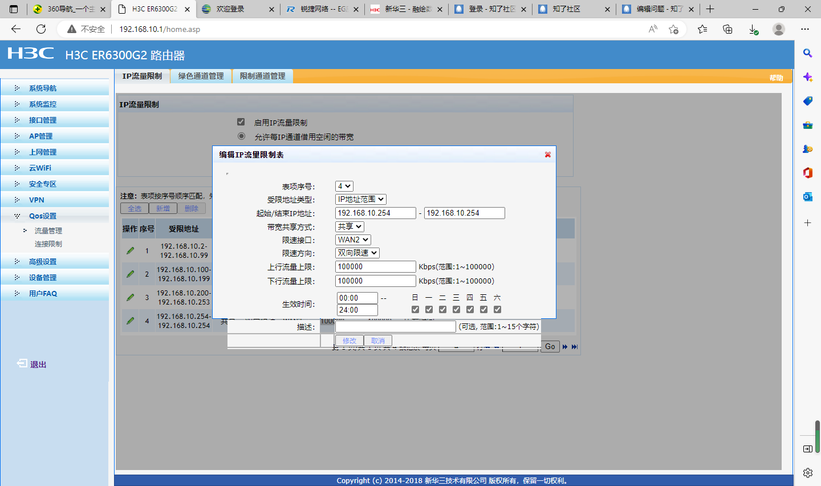Open Outlook from the Edge sidebar
The width and height of the screenshot is (821, 486).
pos(808,197)
